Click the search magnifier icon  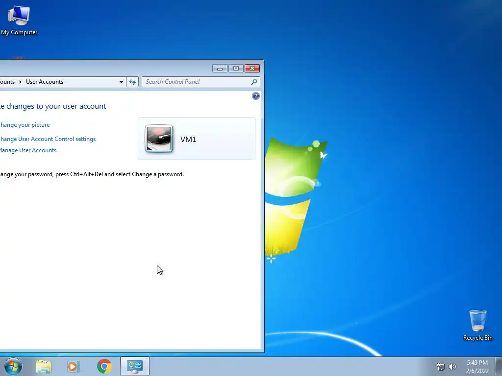click(254, 82)
